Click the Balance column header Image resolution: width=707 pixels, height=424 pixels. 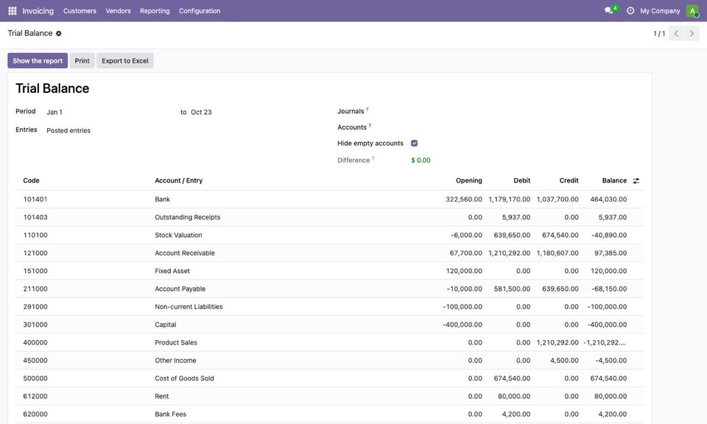point(614,180)
